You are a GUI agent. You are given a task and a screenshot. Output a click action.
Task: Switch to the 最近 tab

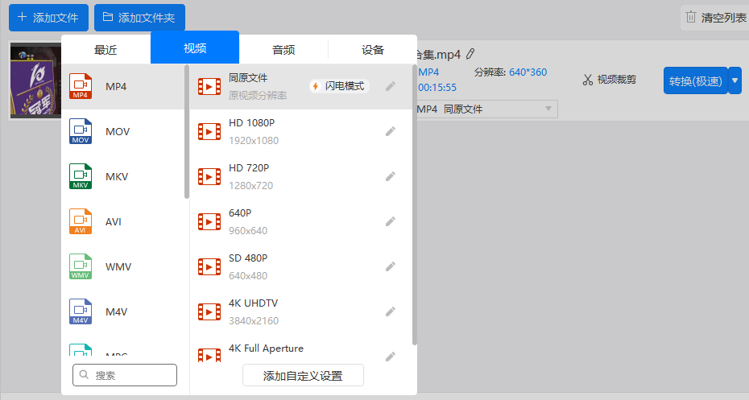point(106,50)
